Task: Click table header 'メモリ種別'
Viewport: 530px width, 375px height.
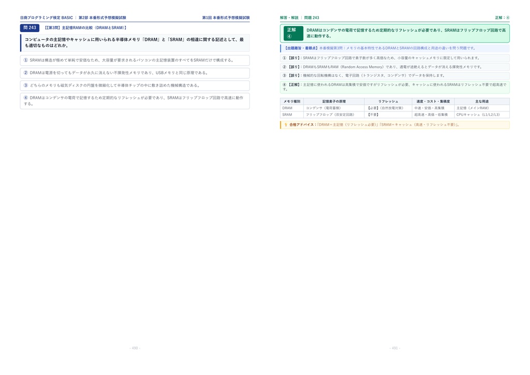Action: (x=292, y=102)
